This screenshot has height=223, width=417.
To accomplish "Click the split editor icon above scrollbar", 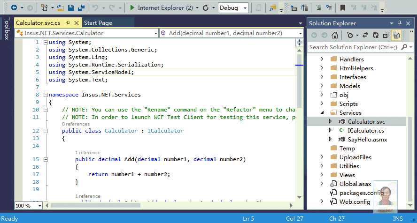I will 299,43.
